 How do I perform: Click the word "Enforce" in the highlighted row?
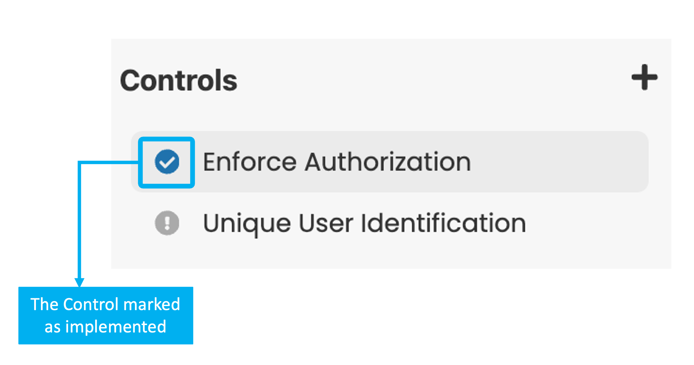point(250,162)
